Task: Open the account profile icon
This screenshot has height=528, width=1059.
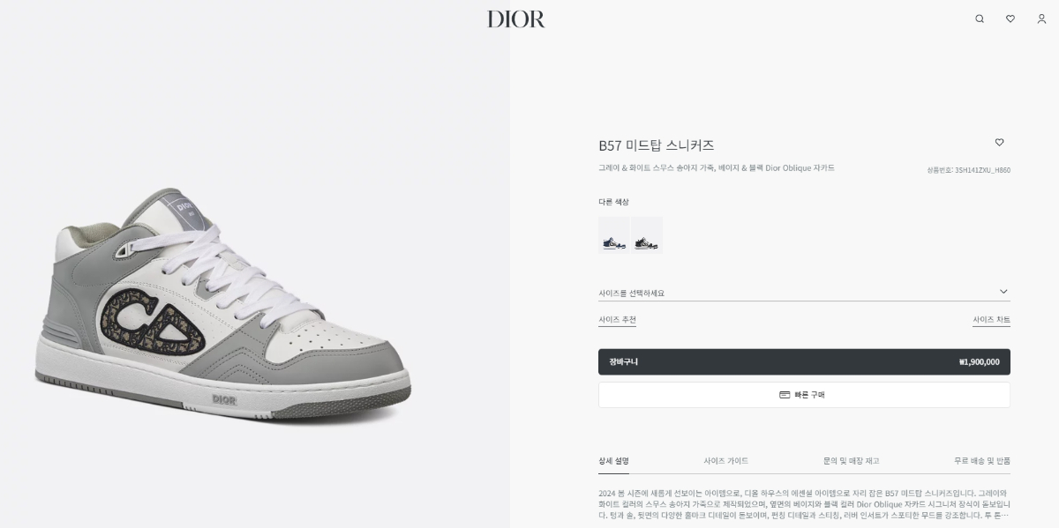Action: click(x=1041, y=19)
